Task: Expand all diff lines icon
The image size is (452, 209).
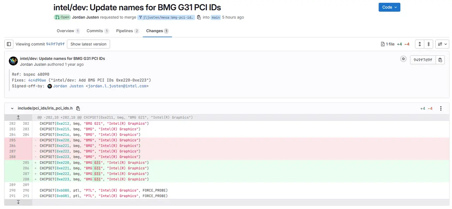Action: point(420,44)
